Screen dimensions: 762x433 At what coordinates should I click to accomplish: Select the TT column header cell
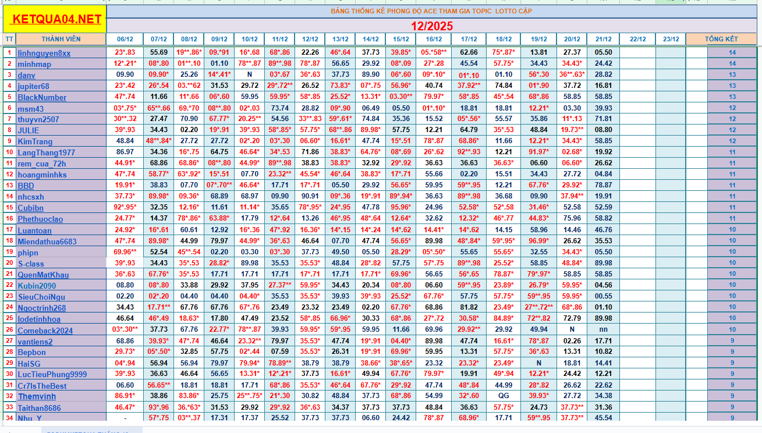[x=9, y=39]
